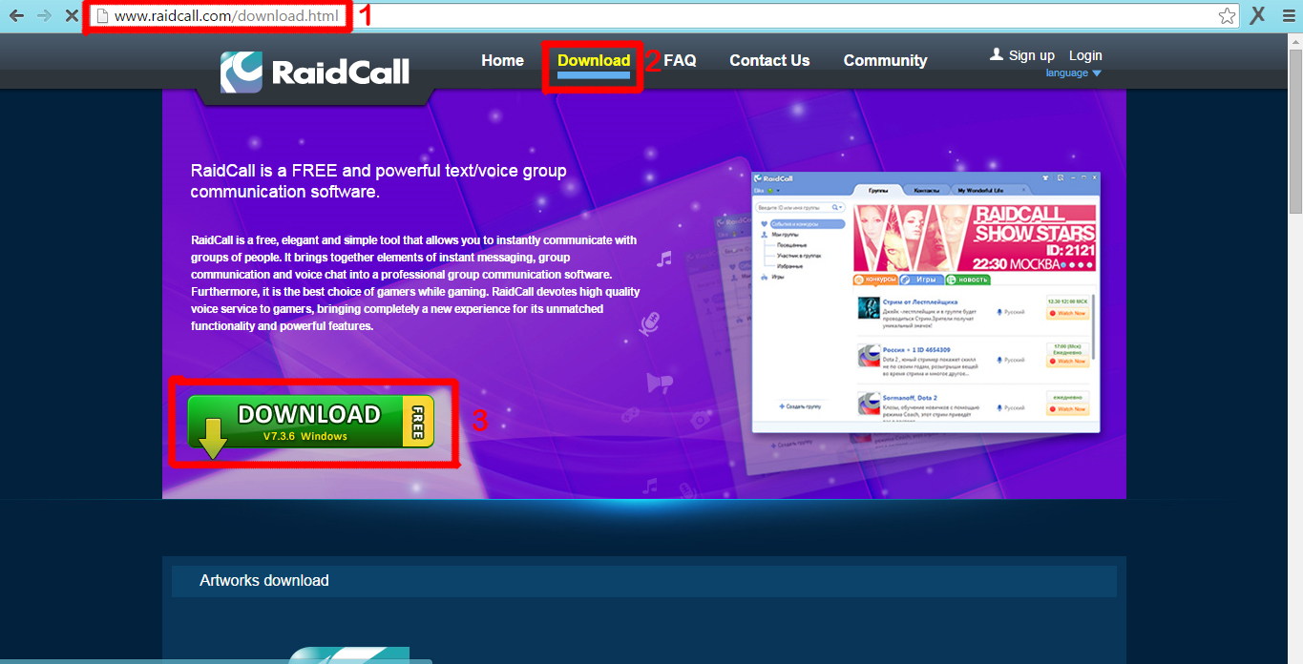Expand the language dropdown
This screenshot has height=664, width=1303.
point(1073,73)
